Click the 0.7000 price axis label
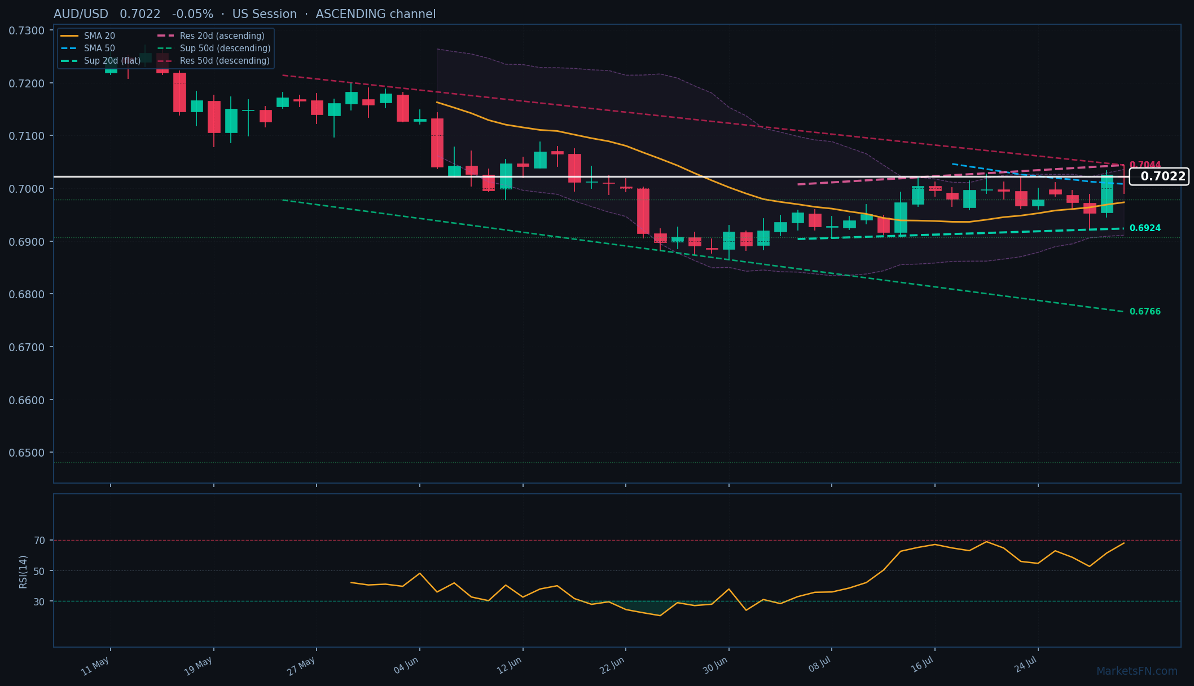This screenshot has height=686, width=1194. tap(27, 189)
